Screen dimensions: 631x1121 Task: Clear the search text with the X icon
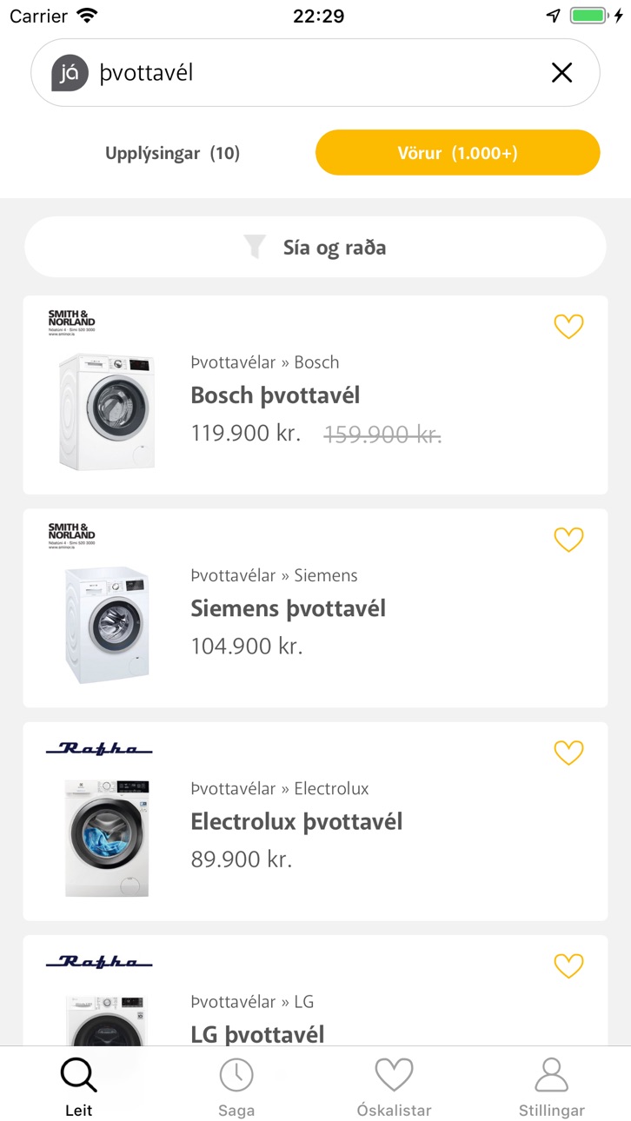(562, 73)
